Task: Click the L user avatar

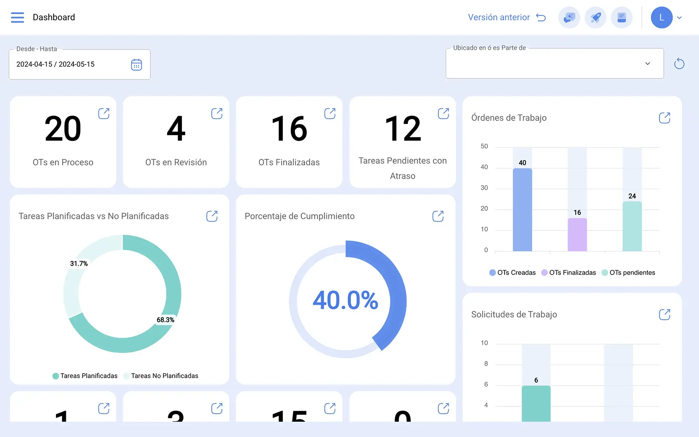Action: pos(662,17)
